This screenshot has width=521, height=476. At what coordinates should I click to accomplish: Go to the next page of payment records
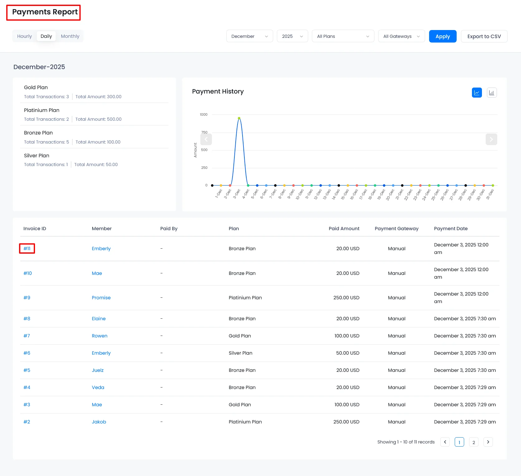[488, 442]
